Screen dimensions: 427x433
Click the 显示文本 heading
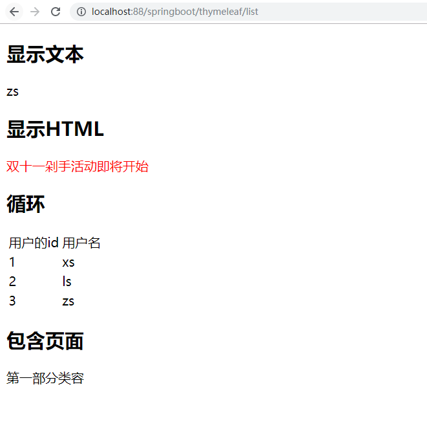[45, 55]
